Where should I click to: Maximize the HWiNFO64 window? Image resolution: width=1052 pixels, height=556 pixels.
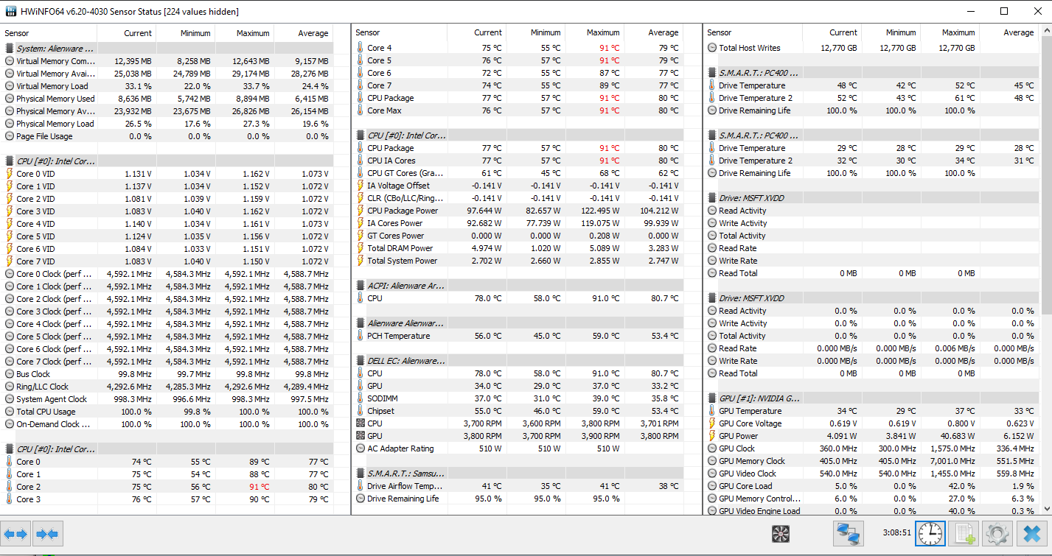tap(1003, 11)
